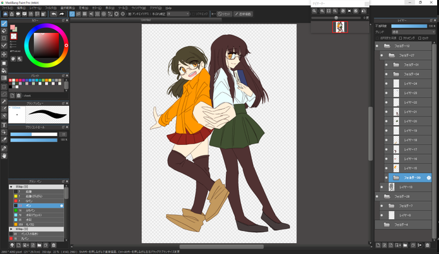The image size is (439, 254).
Task: Collapse the first brush group triangle
Action: click(11, 187)
